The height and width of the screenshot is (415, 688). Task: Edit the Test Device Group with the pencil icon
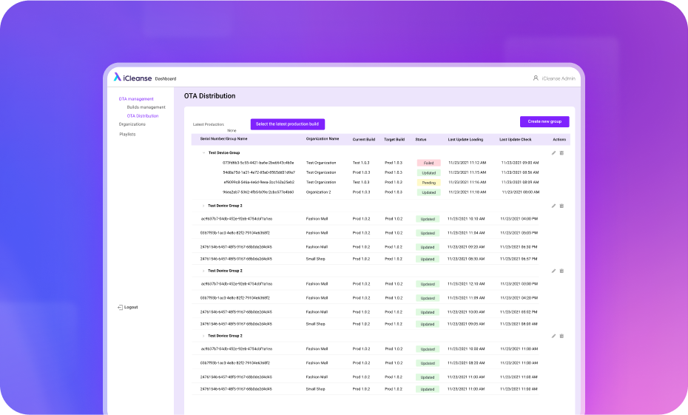pos(553,153)
